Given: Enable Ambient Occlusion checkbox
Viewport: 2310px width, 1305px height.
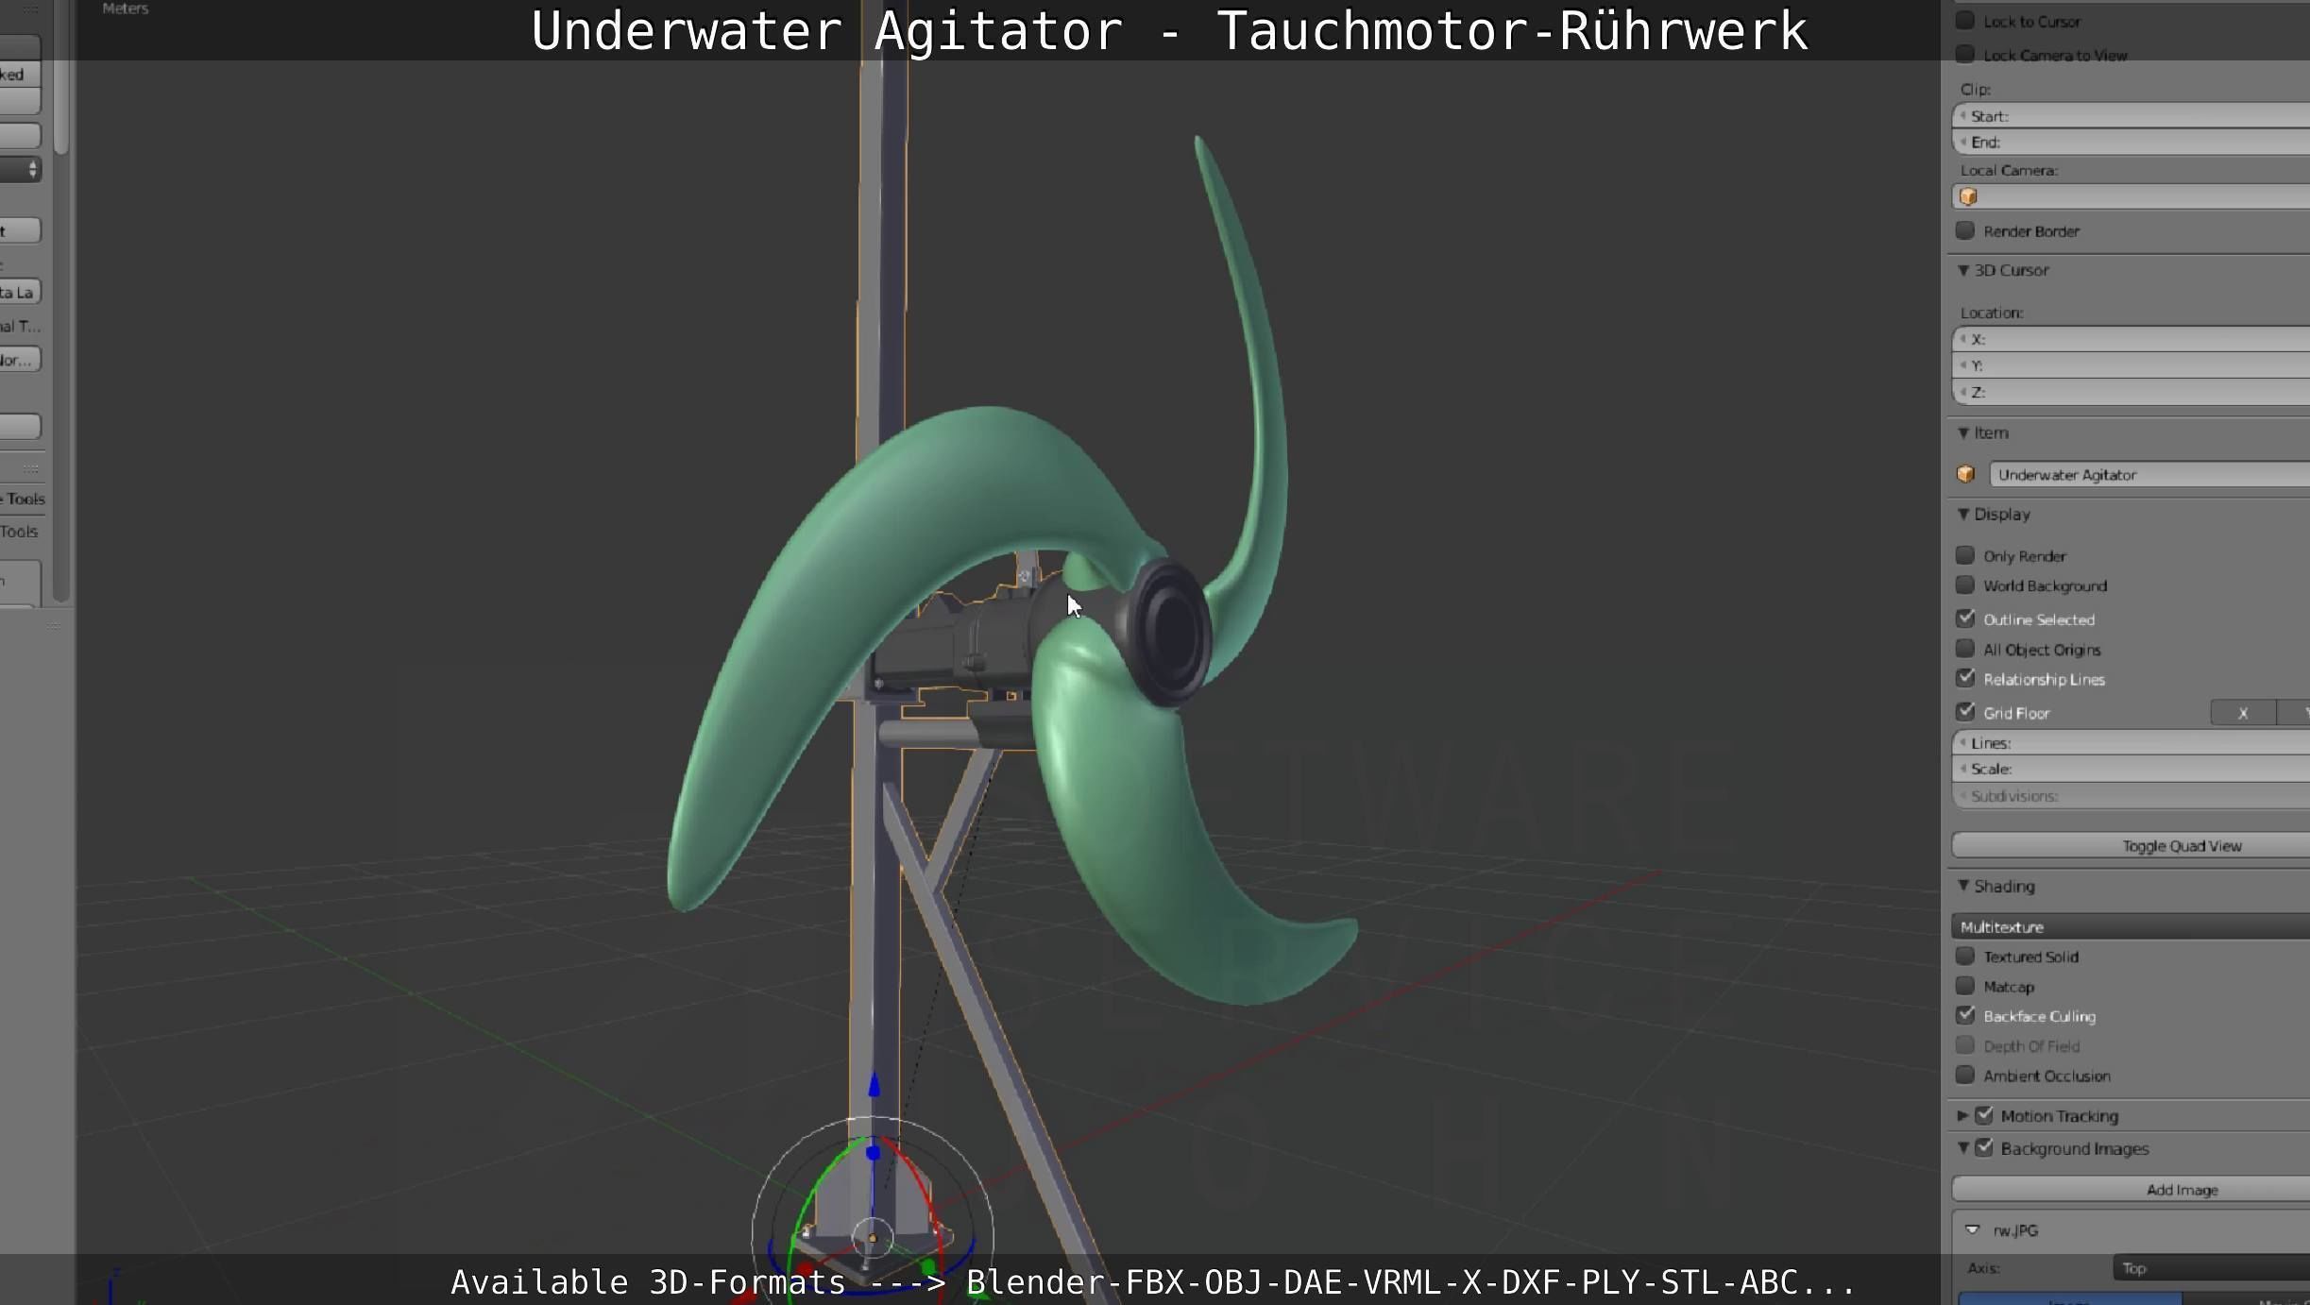Looking at the screenshot, I should (1965, 1075).
